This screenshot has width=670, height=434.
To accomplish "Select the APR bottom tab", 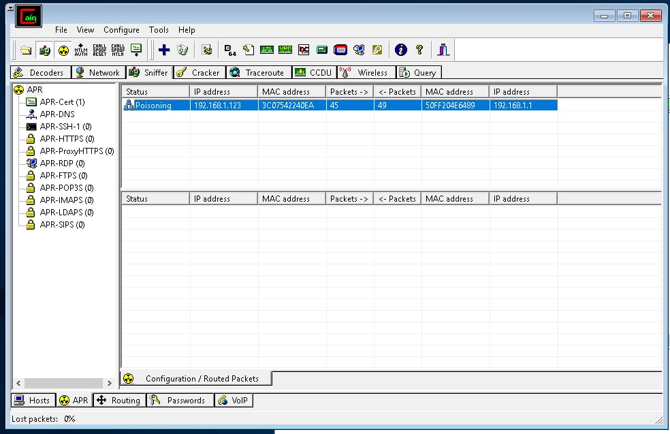I will [74, 400].
